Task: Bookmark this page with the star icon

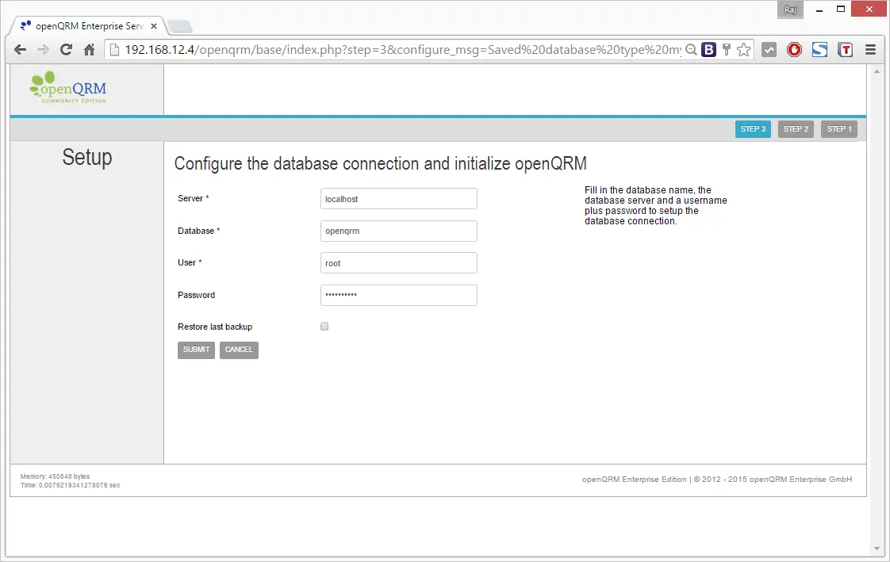Action: tap(743, 50)
